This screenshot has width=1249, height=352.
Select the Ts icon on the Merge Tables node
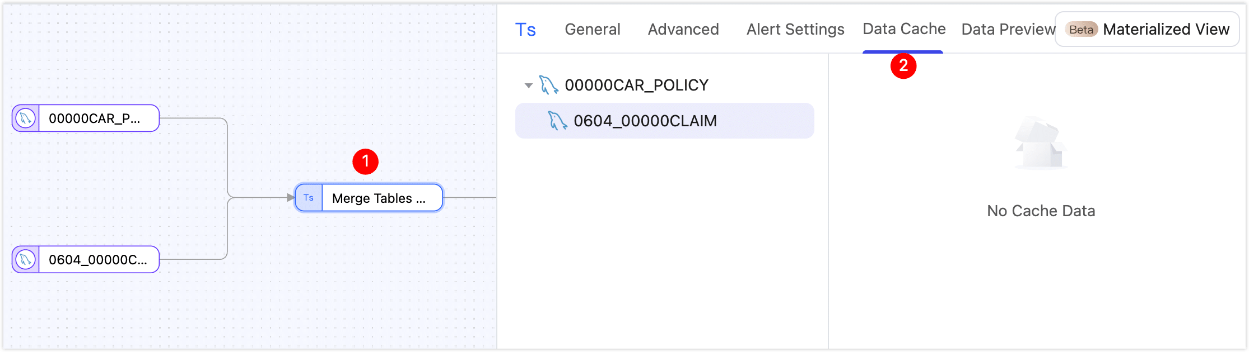308,197
